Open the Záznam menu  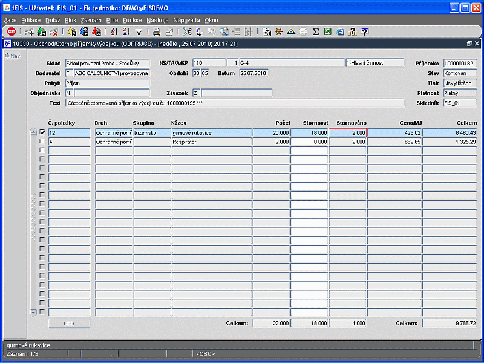pyautogui.click(x=91, y=20)
